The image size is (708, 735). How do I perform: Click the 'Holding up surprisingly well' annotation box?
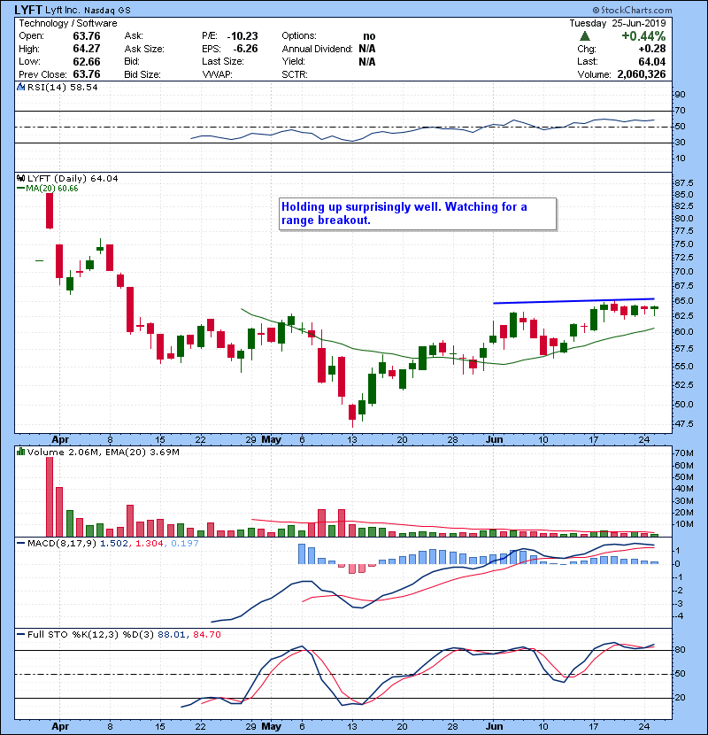click(418, 213)
